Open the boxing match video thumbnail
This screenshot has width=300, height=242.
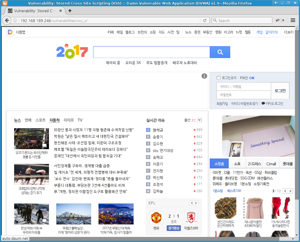[x=32, y=174]
